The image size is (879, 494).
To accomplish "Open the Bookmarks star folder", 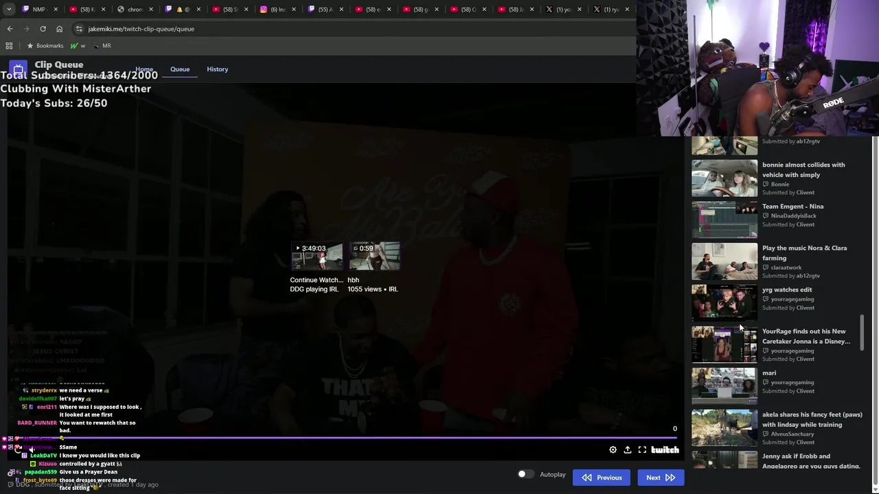I will [45, 45].
